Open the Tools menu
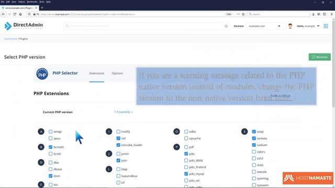Screen dimensions: 335x188 click(42, 2)
